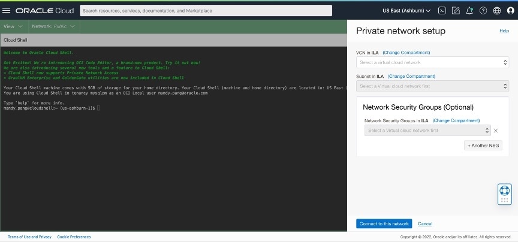Click the Cloud Shell now supports Private Network Access line

[61, 72]
